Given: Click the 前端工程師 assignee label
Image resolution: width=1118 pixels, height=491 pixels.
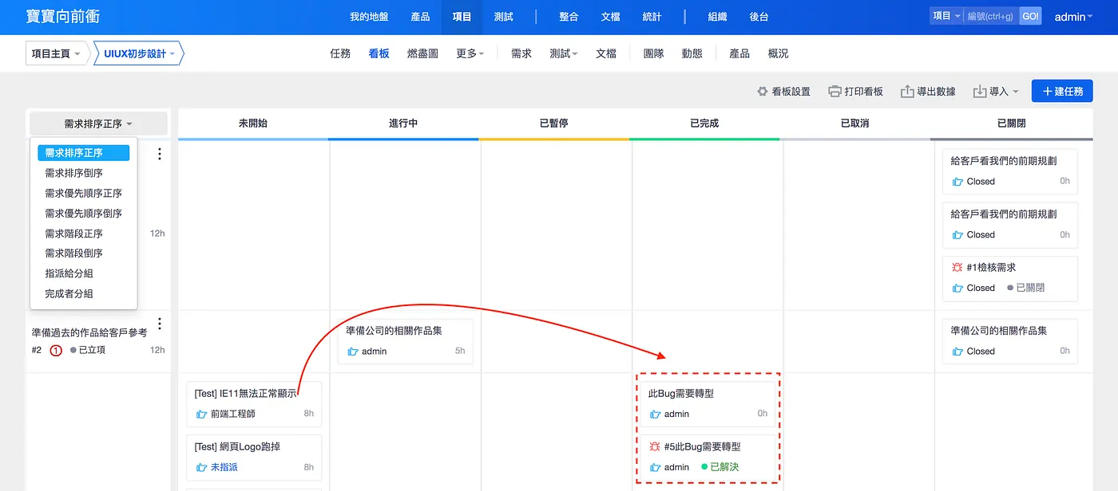Looking at the screenshot, I should click(233, 414).
